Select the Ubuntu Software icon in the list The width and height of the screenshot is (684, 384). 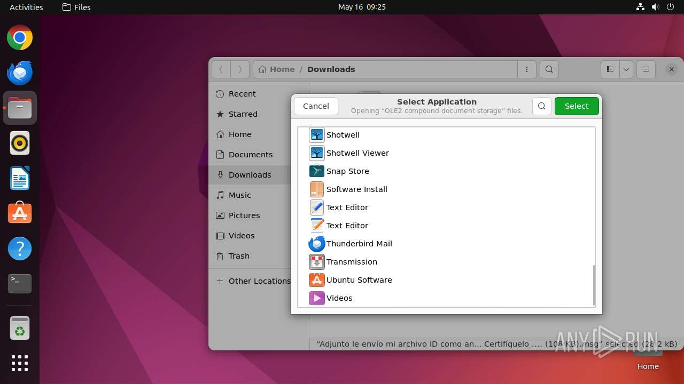coord(317,280)
